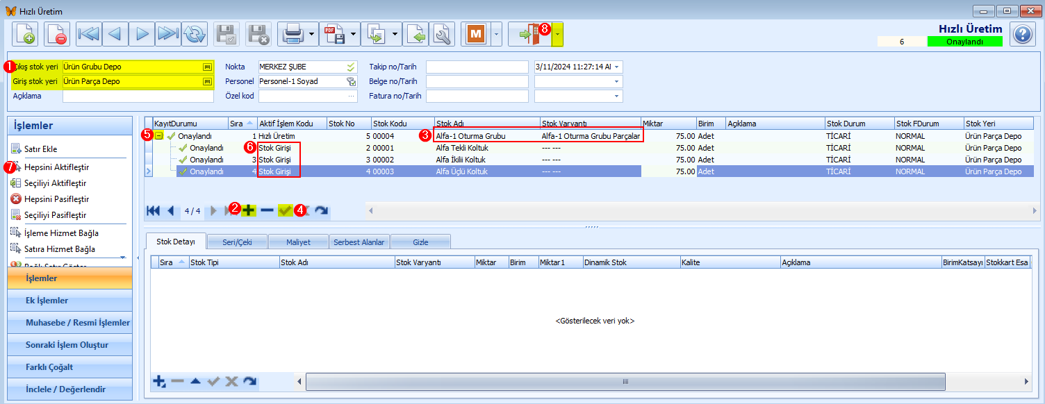
Task: Open Sonraki İşlem Oluştur section
Action: [69, 345]
